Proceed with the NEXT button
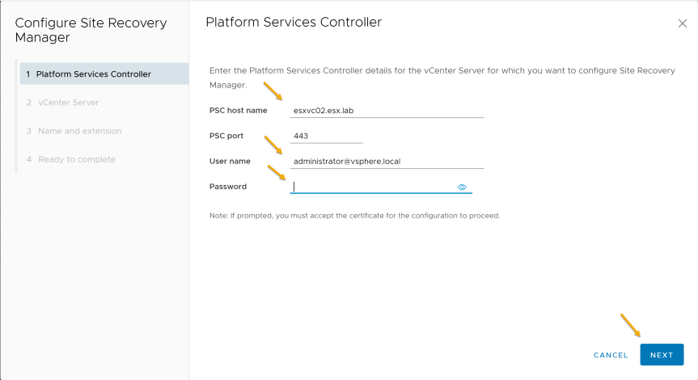Image resolution: width=698 pixels, height=380 pixels. click(x=662, y=355)
